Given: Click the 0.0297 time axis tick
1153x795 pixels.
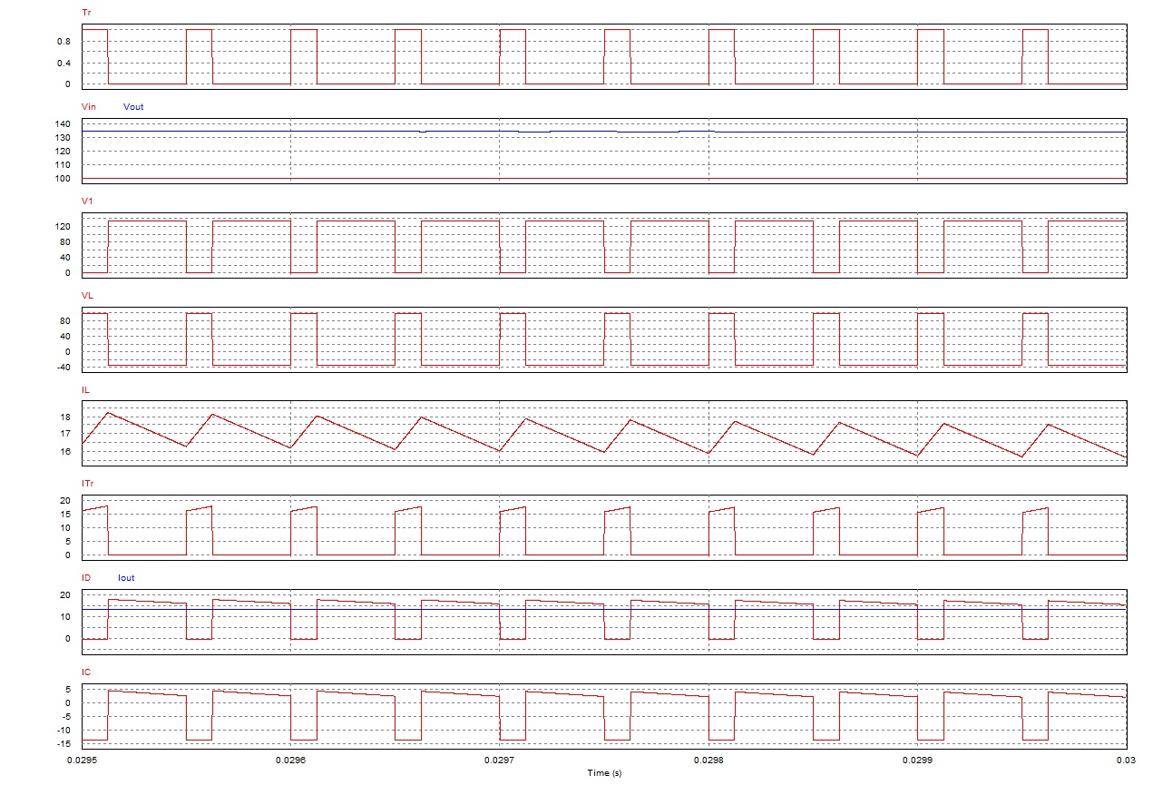Looking at the screenshot, I should (500, 761).
